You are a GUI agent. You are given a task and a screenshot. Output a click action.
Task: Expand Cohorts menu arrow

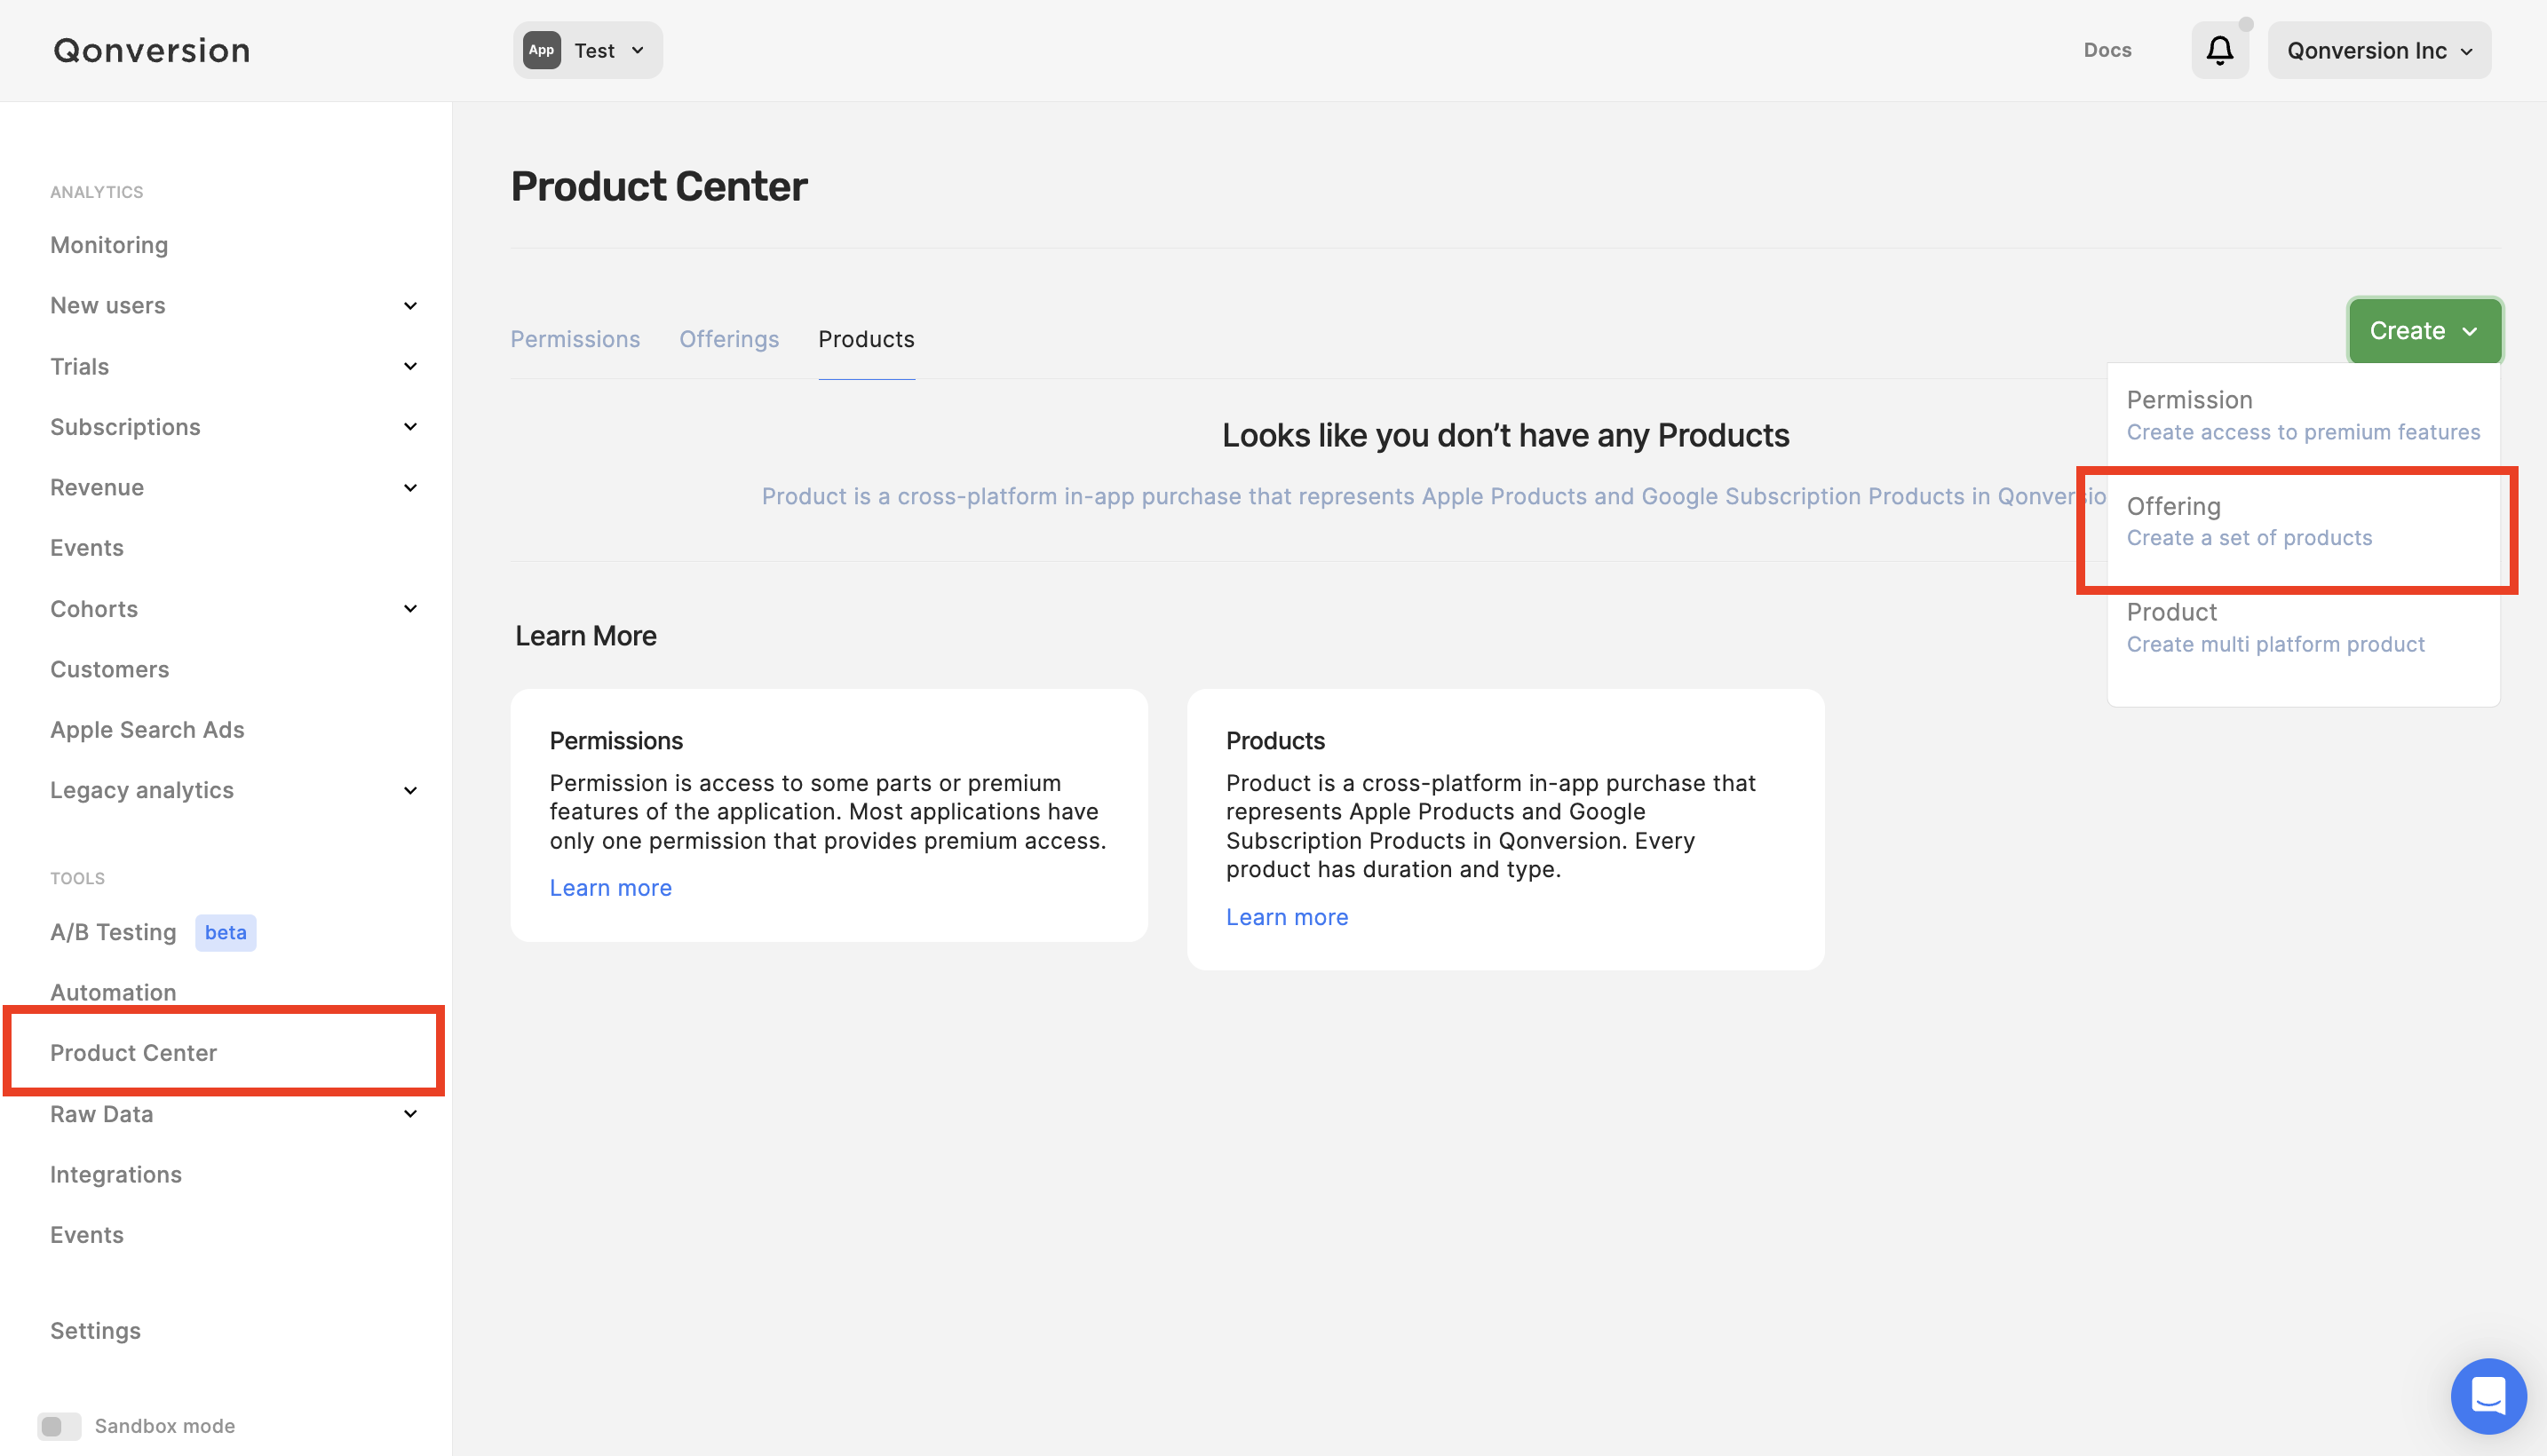tap(410, 609)
